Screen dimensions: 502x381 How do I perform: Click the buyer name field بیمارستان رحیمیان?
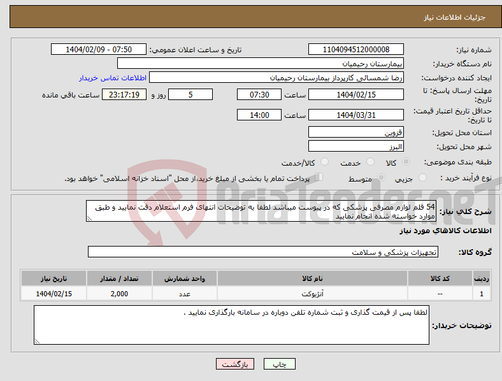[261, 63]
